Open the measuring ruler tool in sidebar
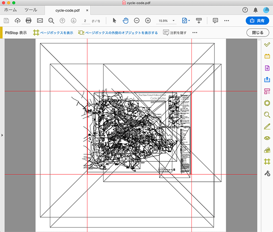This screenshot has width=273, height=232. [x=267, y=126]
